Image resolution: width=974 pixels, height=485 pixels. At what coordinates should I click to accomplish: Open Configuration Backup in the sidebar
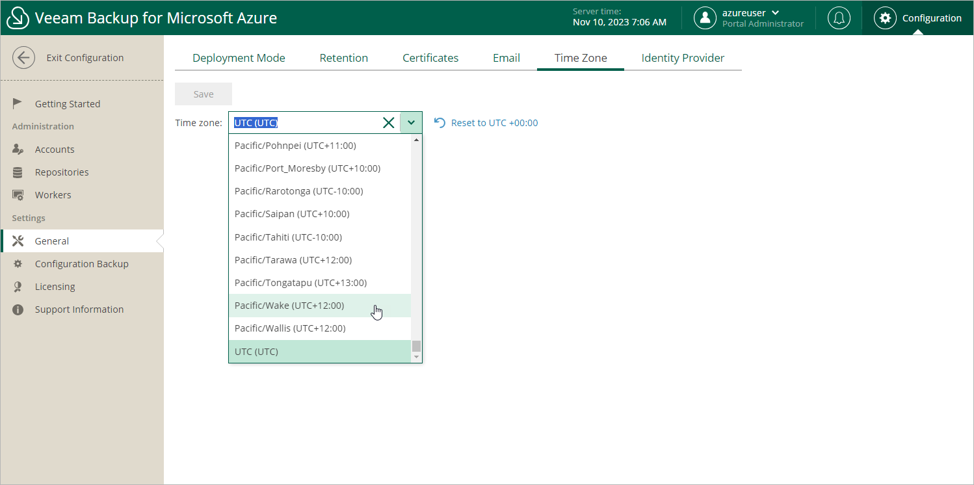coord(82,264)
